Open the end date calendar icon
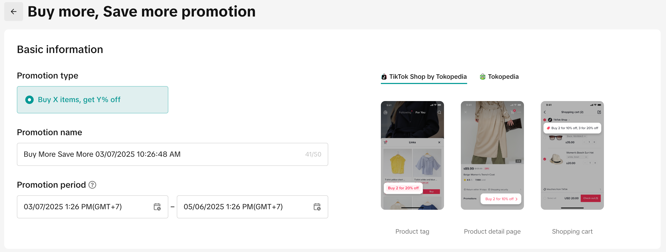Image resolution: width=666 pixels, height=252 pixels. coord(317,207)
